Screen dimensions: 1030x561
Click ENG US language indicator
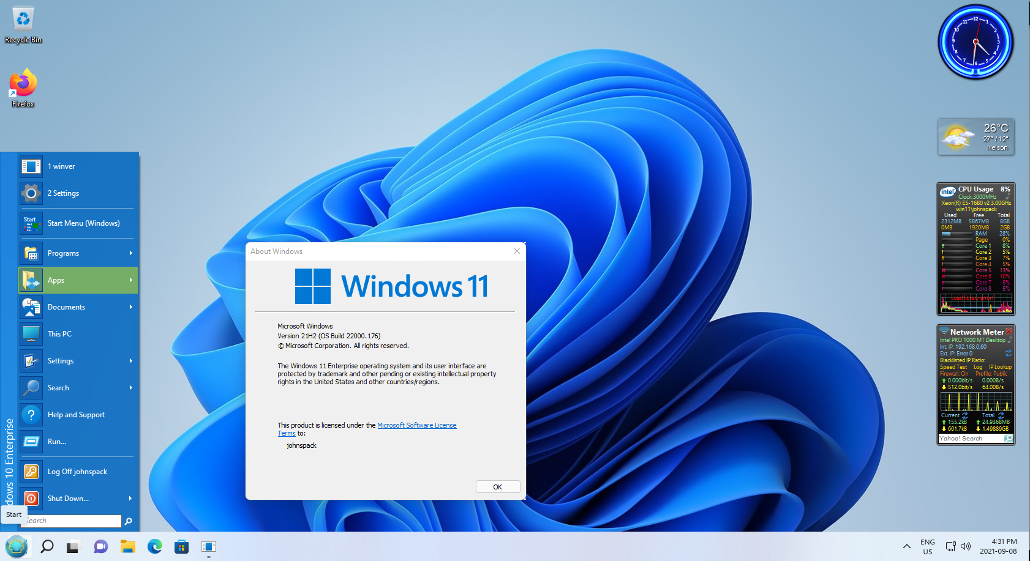coord(928,546)
